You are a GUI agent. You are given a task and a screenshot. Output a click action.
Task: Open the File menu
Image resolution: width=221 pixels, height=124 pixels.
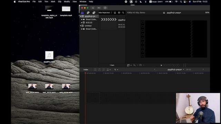[x=34, y=2]
